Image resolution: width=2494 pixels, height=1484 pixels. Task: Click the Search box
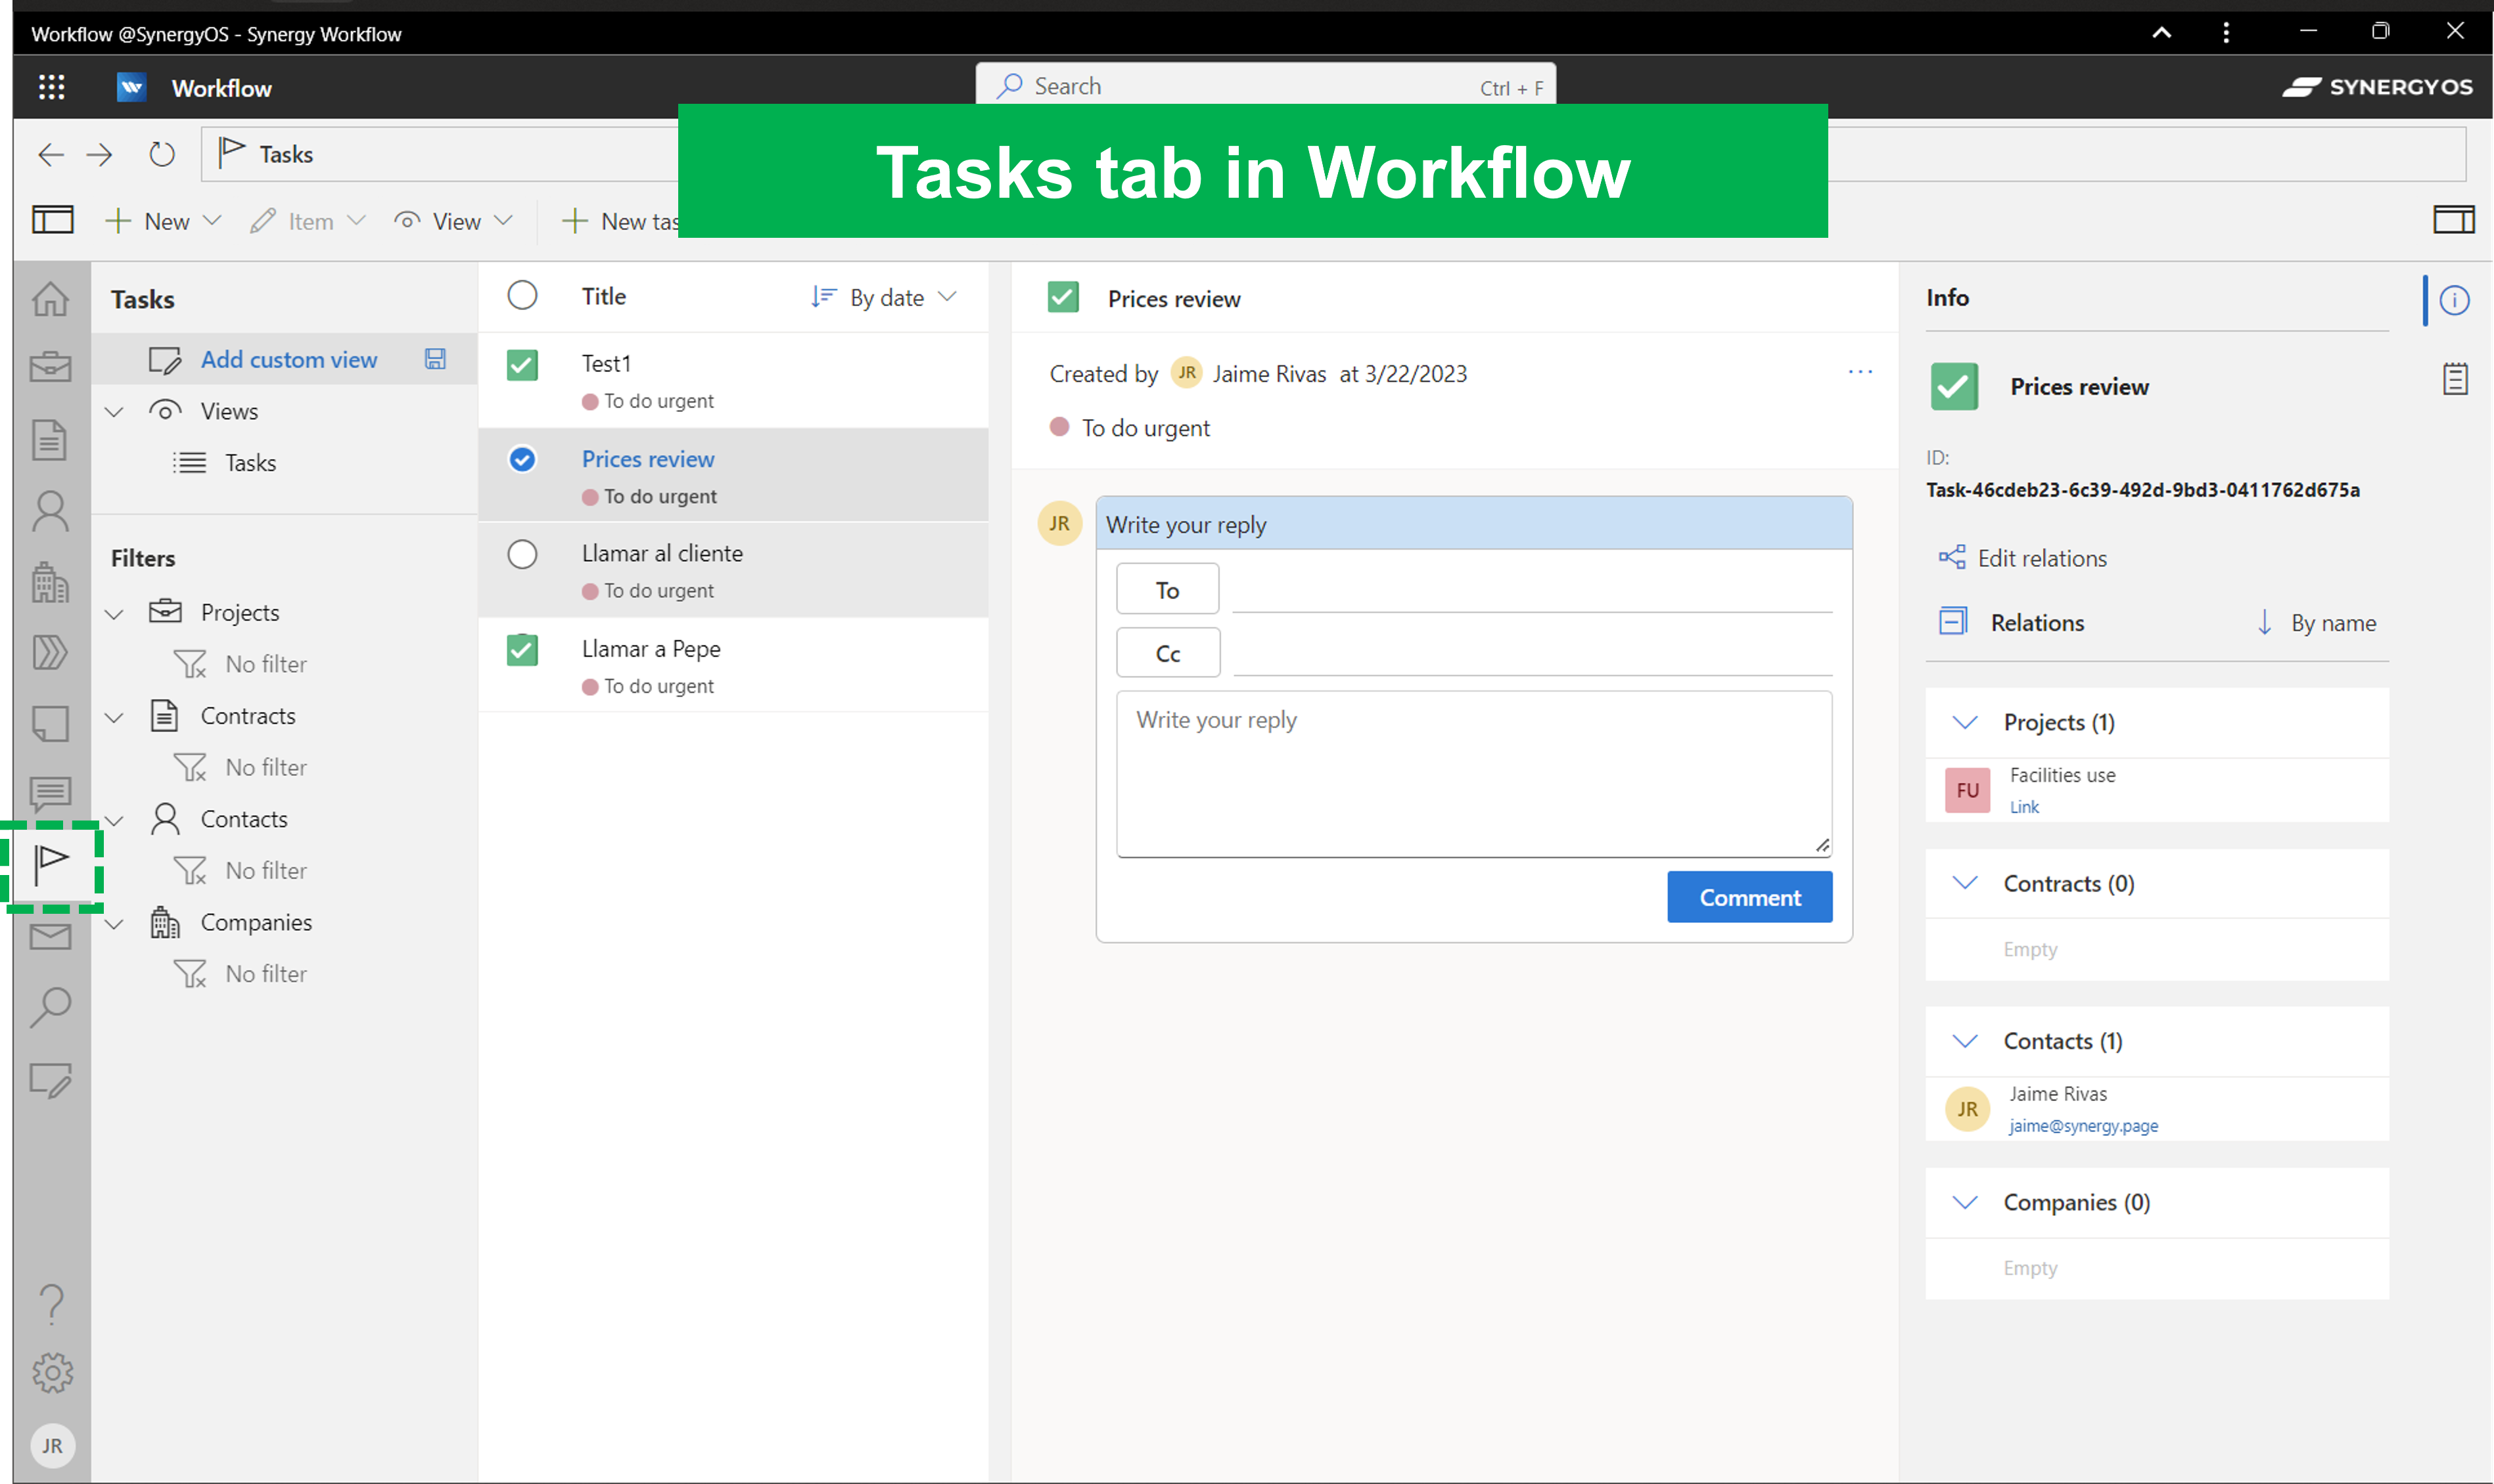click(x=1264, y=87)
